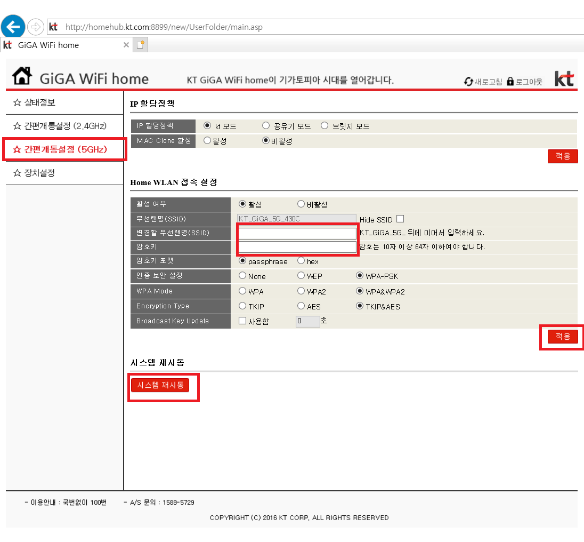
Task: Open 간편개통설정 (5GHz) menu
Action: tap(64, 149)
